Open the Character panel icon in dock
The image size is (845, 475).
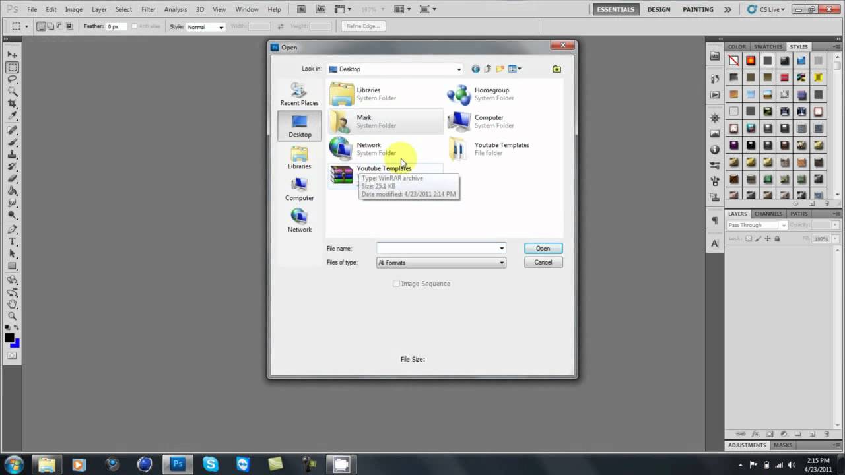[715, 243]
